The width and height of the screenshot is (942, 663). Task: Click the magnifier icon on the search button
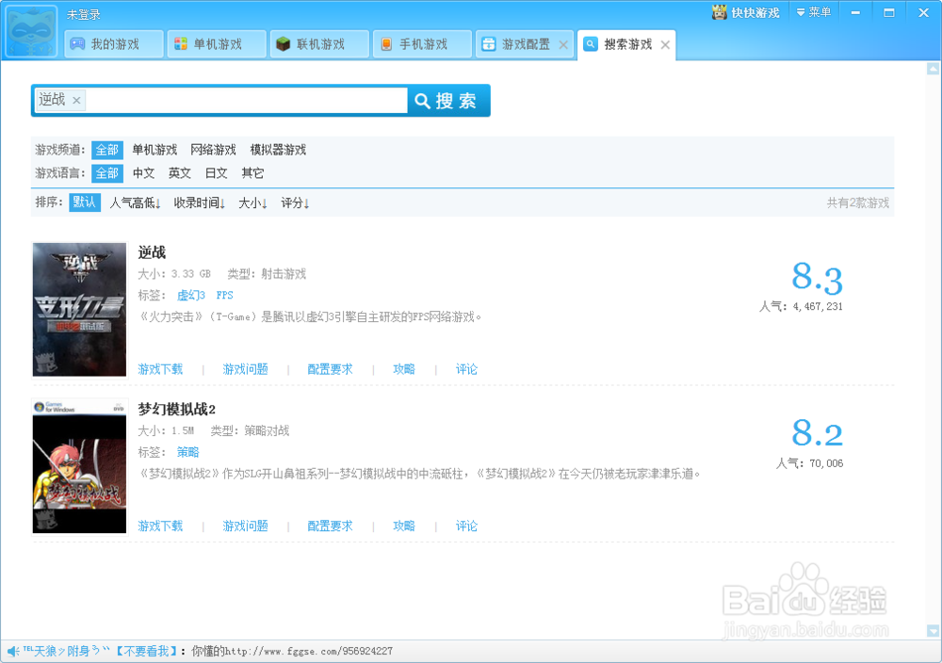422,101
